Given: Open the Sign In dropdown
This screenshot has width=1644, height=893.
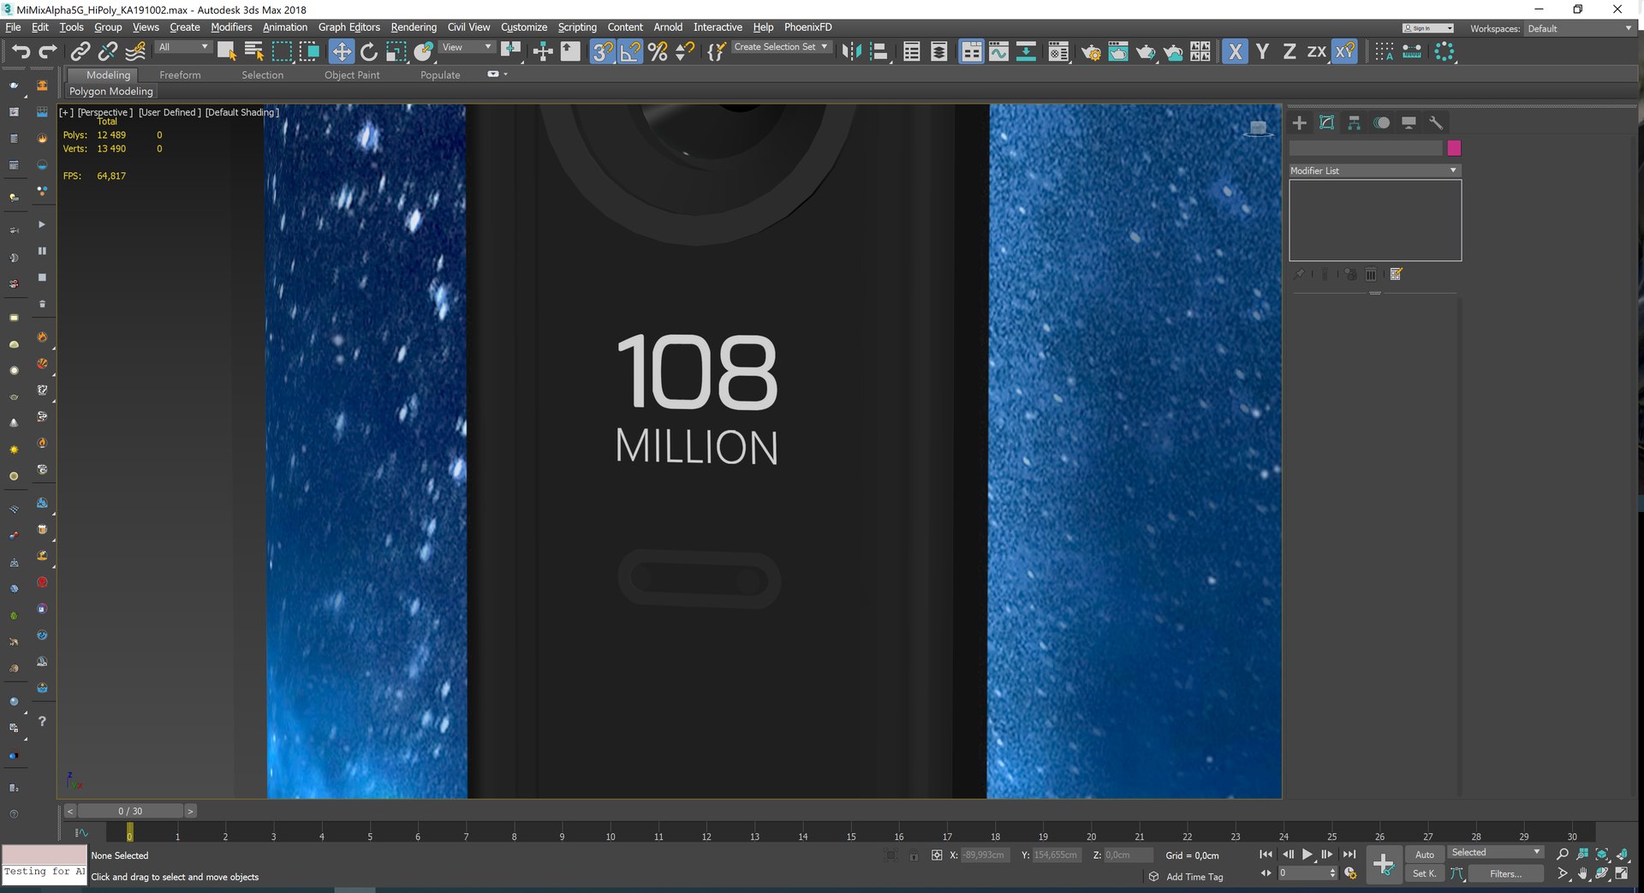Looking at the screenshot, I should click(x=1428, y=28).
